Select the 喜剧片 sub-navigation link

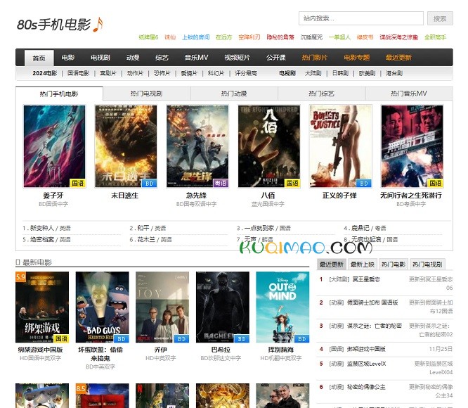(x=108, y=73)
